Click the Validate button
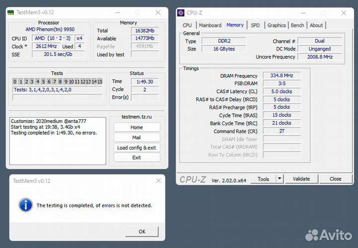Screen dimensions: 358x248 click(x=301, y=179)
